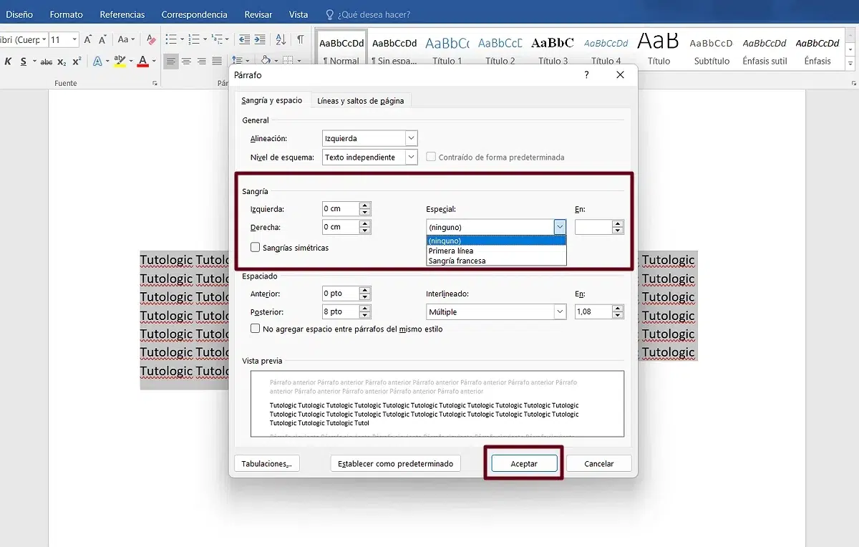Expand the styles gallery

(850, 64)
